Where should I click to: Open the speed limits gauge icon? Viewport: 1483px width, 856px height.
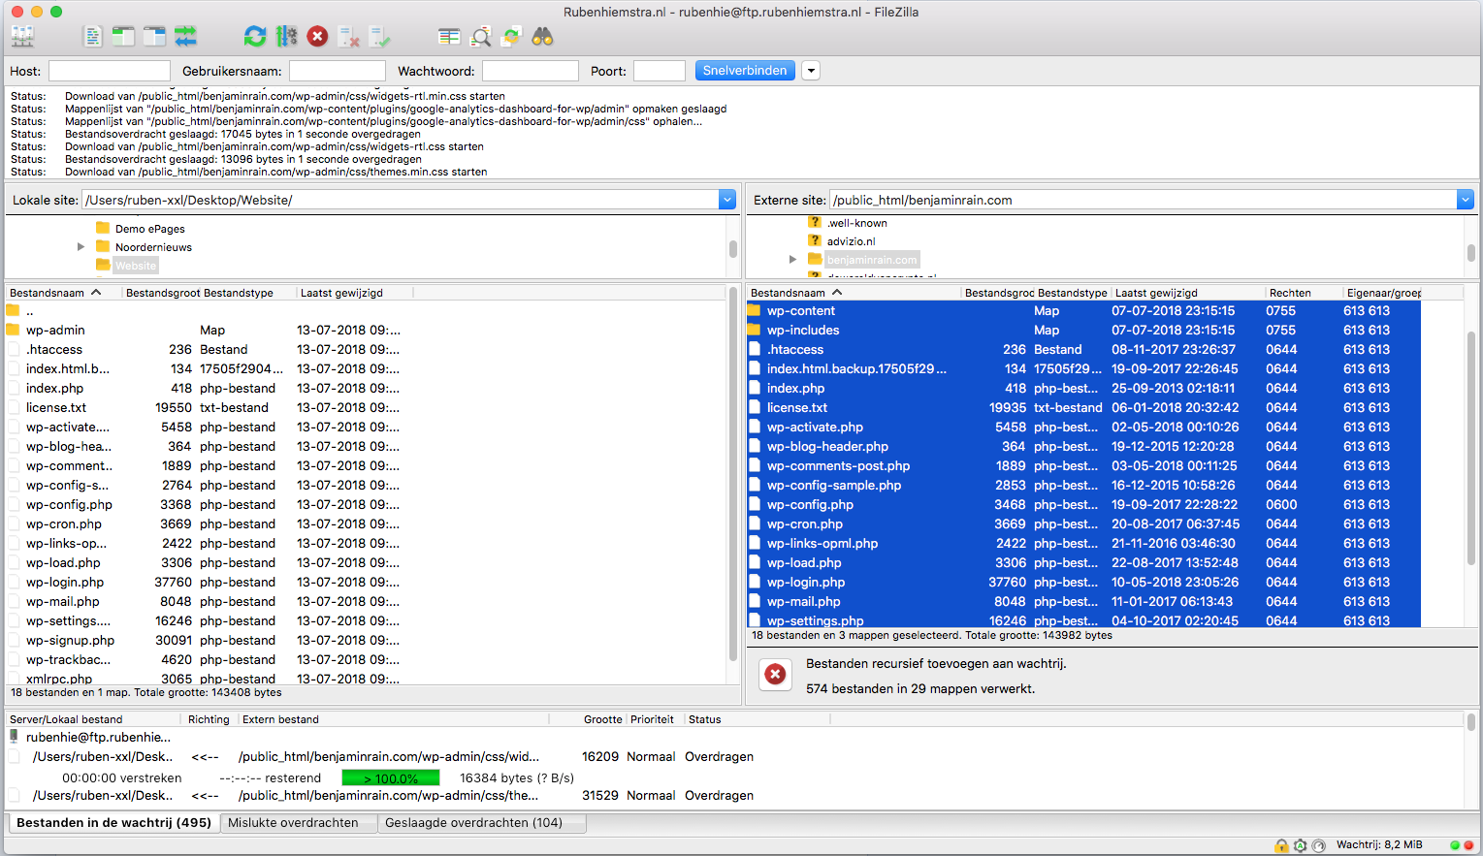1318,845
